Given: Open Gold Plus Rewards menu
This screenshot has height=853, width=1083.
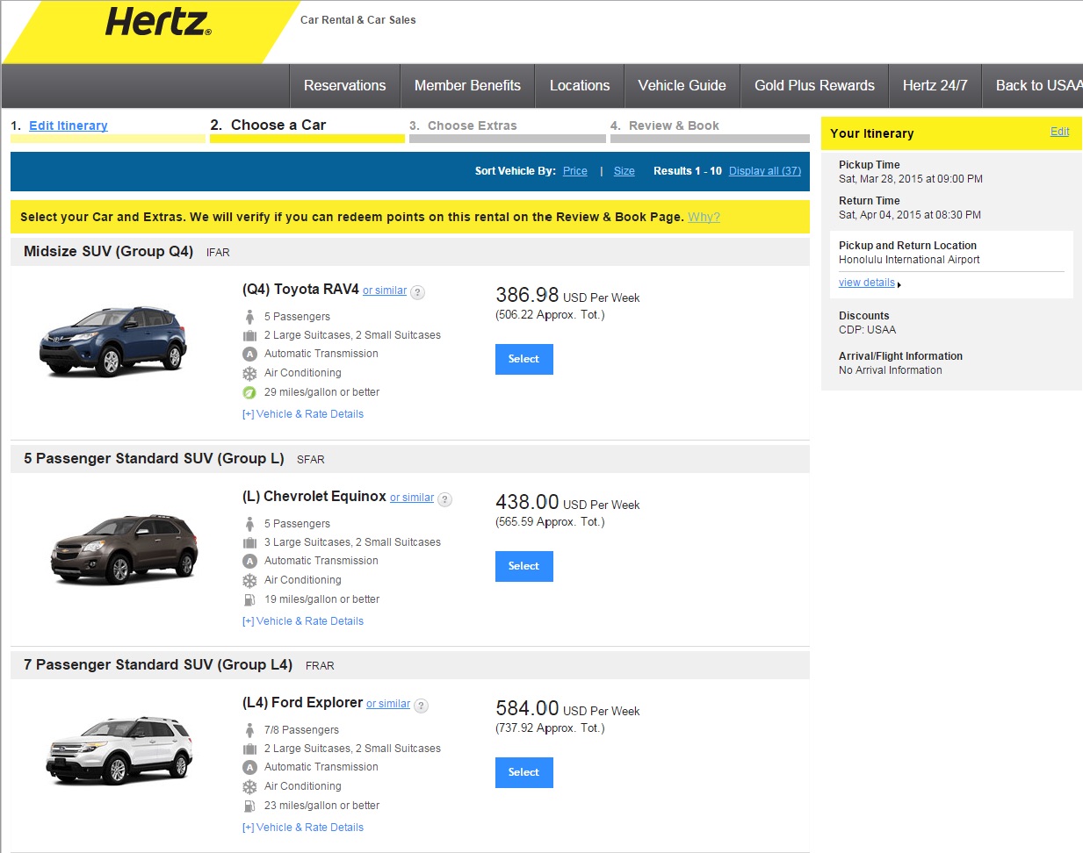Looking at the screenshot, I should 814,86.
